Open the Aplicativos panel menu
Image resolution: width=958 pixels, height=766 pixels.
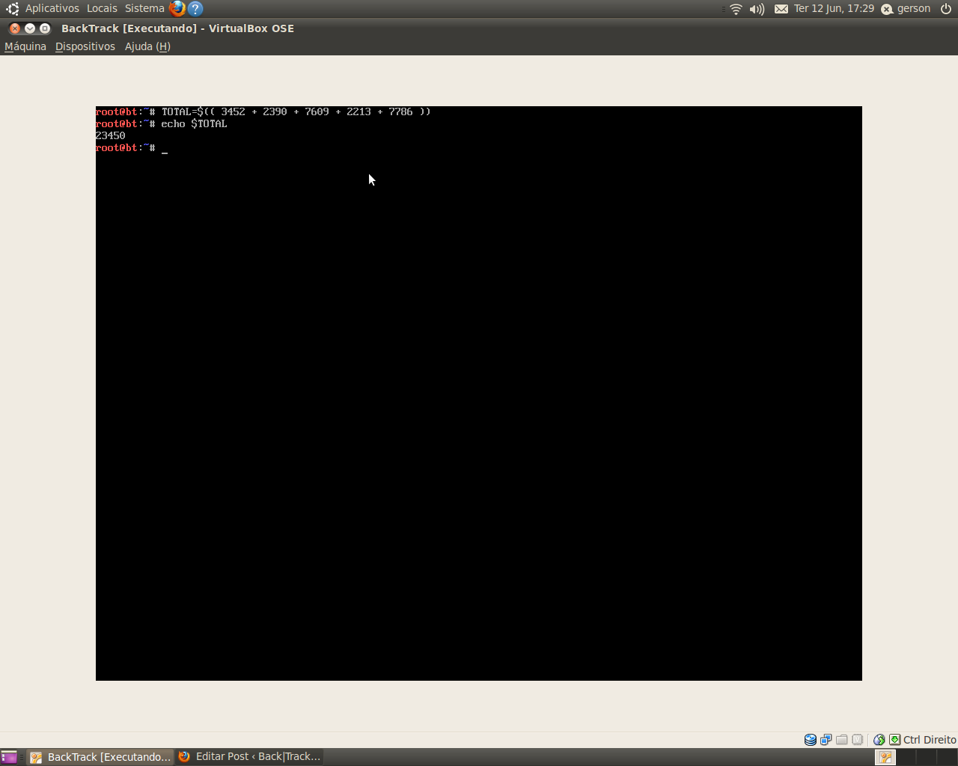[52, 8]
